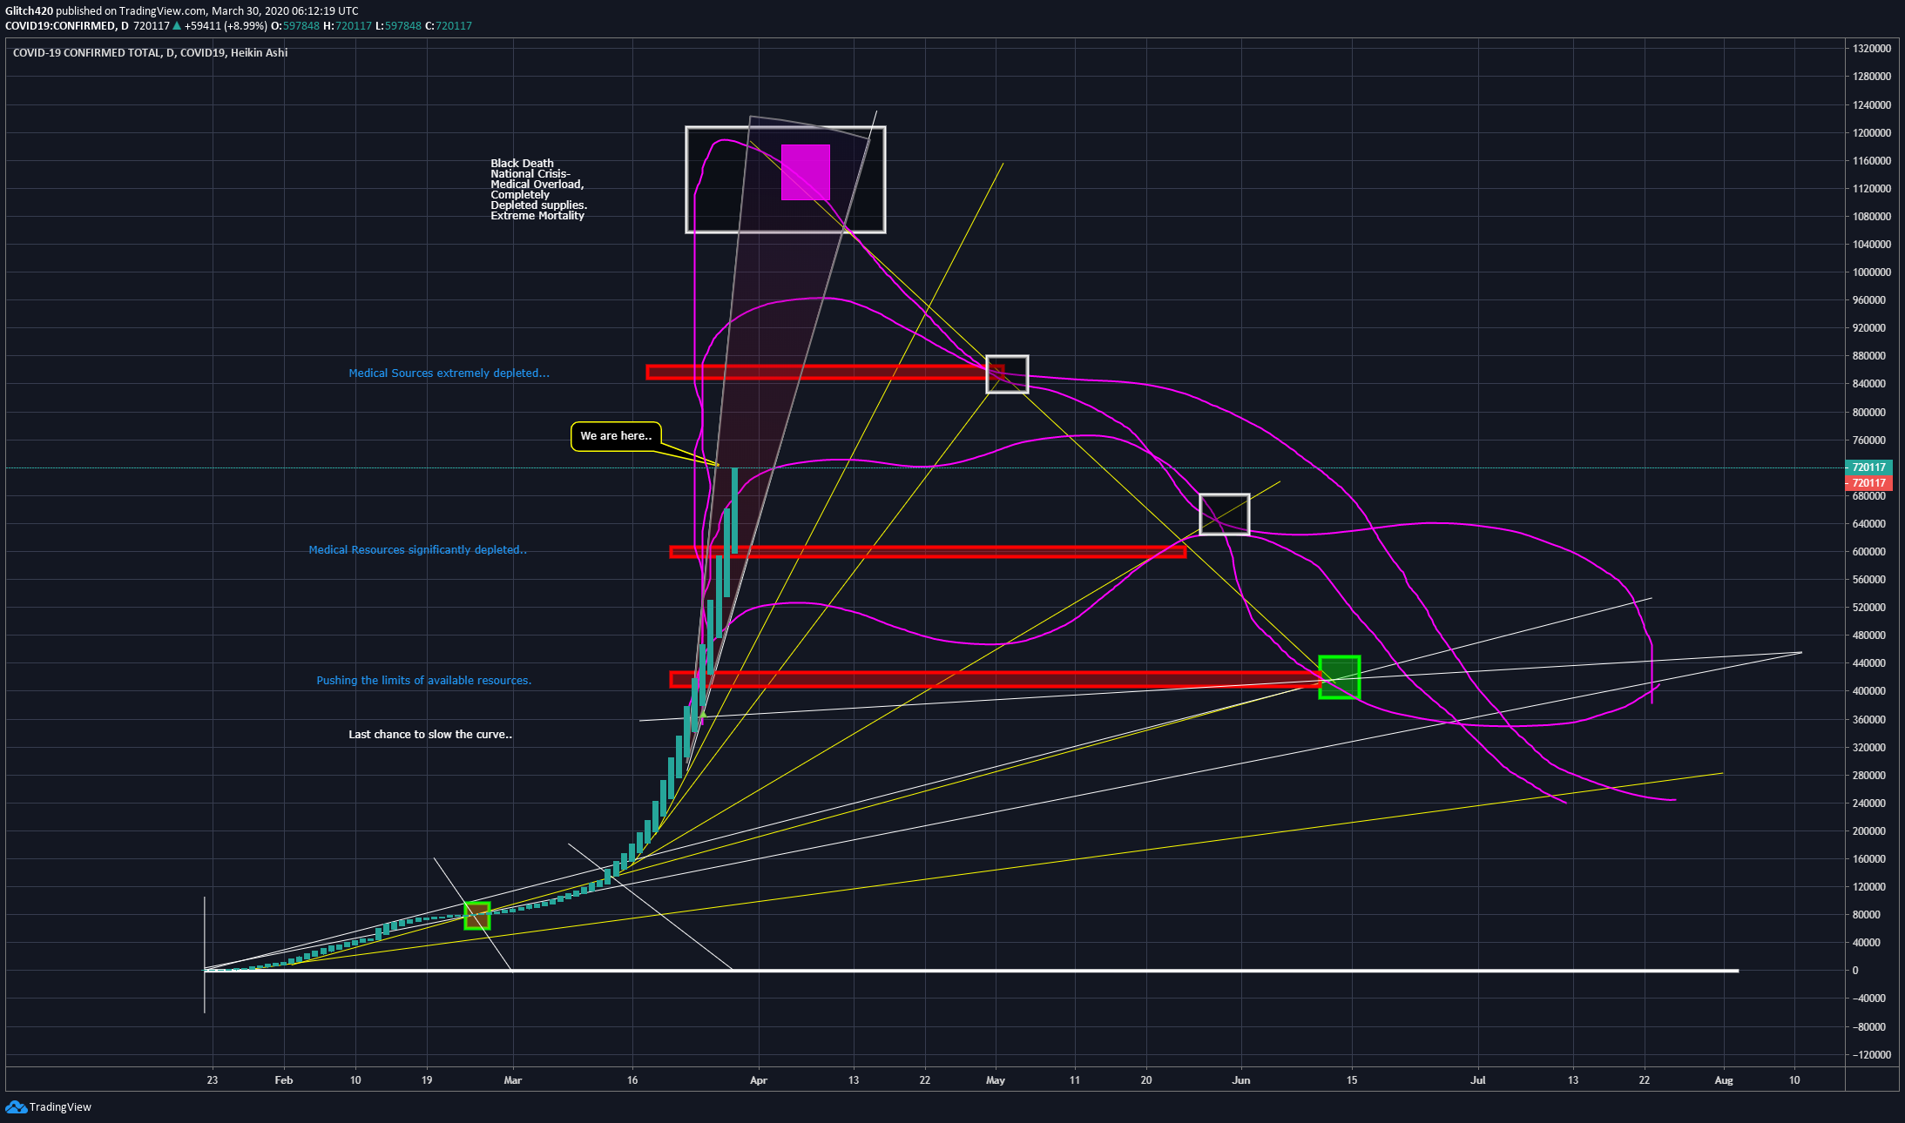Click the 15 date on the time axis
1905x1123 pixels.
tap(1352, 1080)
